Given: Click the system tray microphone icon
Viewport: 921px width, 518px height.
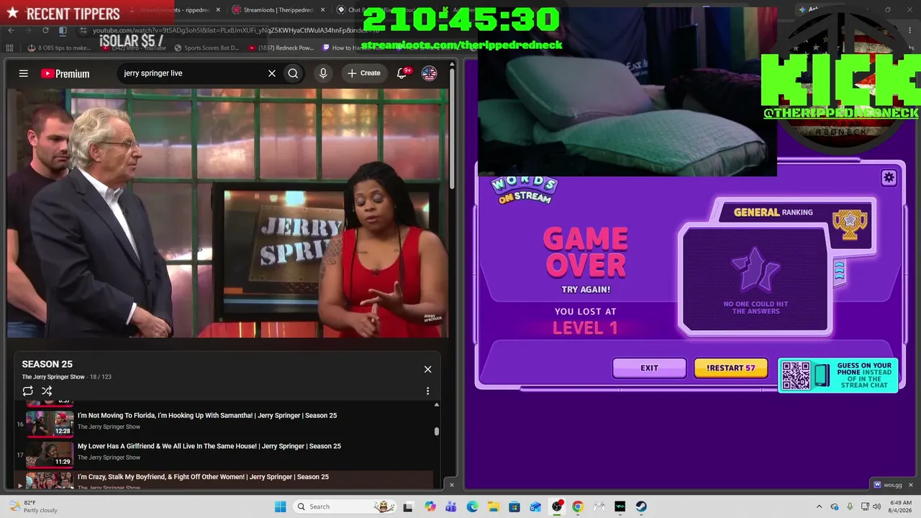Looking at the screenshot, I should click(850, 506).
